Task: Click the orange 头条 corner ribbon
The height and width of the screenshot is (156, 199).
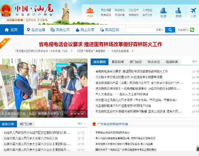Action: coord(4,43)
